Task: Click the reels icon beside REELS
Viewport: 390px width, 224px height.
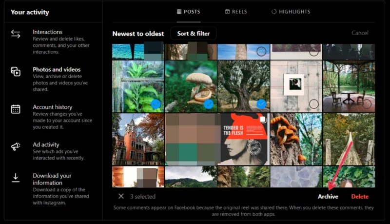Action: (x=227, y=12)
